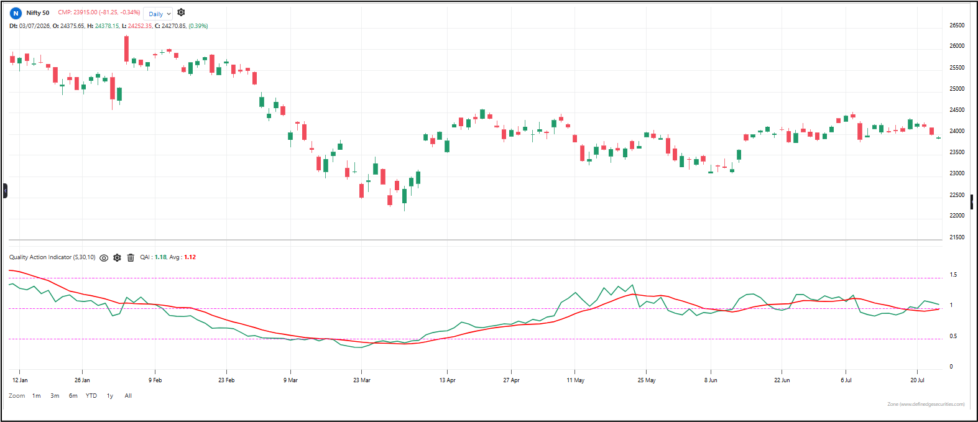The width and height of the screenshot is (978, 422).
Task: Select the 3m zoom range
Action: [55, 396]
